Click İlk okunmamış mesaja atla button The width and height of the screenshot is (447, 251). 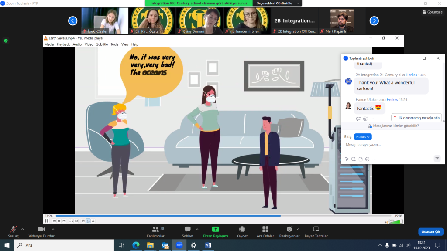[x=416, y=118]
